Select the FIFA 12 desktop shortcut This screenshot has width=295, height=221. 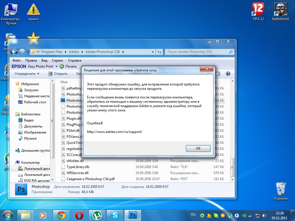coord(258,12)
